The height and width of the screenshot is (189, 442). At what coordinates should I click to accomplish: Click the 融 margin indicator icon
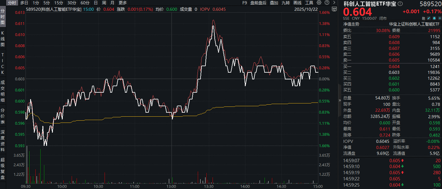click(424, 18)
